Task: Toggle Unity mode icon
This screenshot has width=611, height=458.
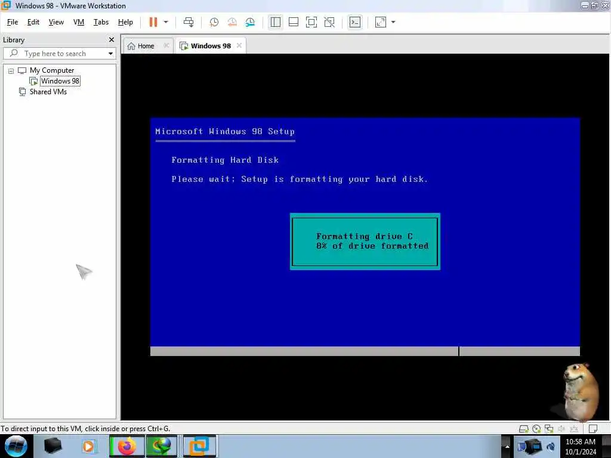Action: pos(329,22)
